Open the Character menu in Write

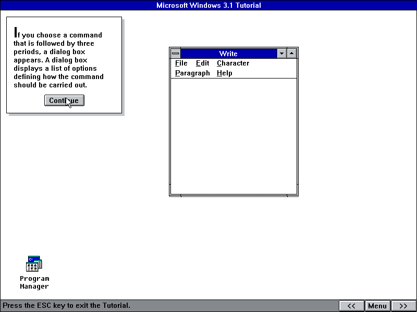pos(233,63)
